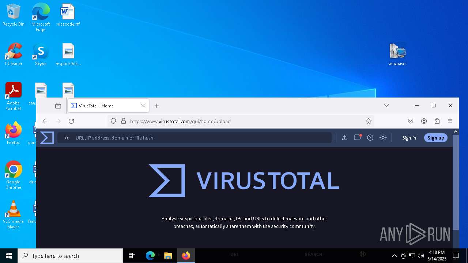
Task: Expand the list all tabs chevron
Action: tap(386, 106)
